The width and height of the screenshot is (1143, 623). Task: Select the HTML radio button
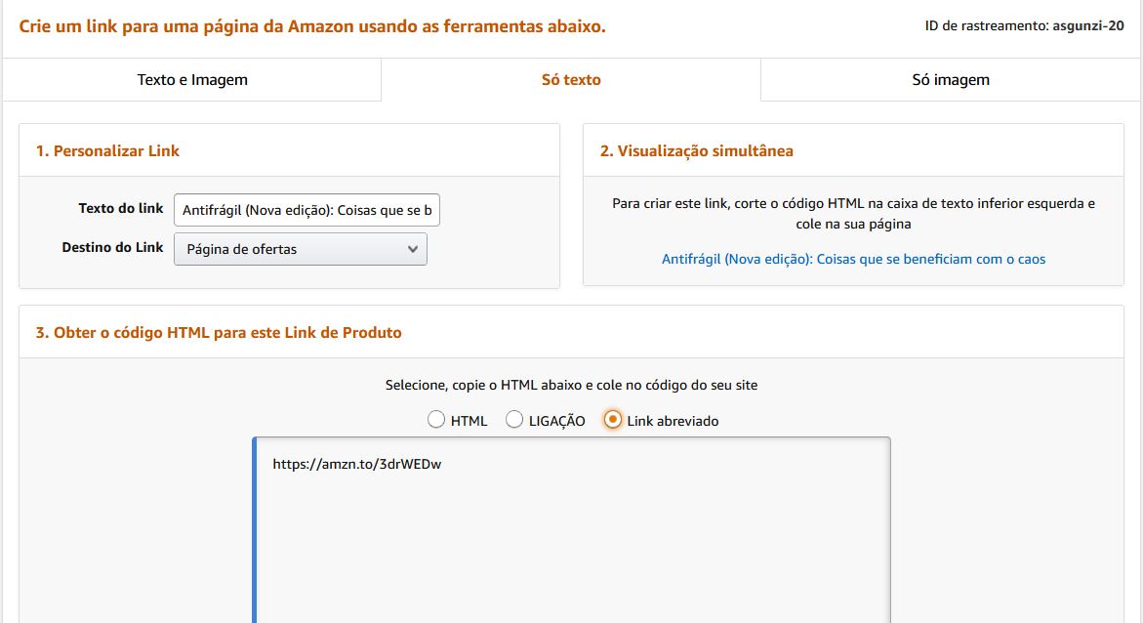[x=436, y=420]
